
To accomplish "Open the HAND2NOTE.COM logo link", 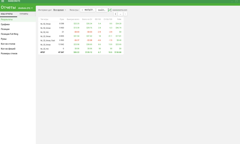I will click(x=118, y=10).
